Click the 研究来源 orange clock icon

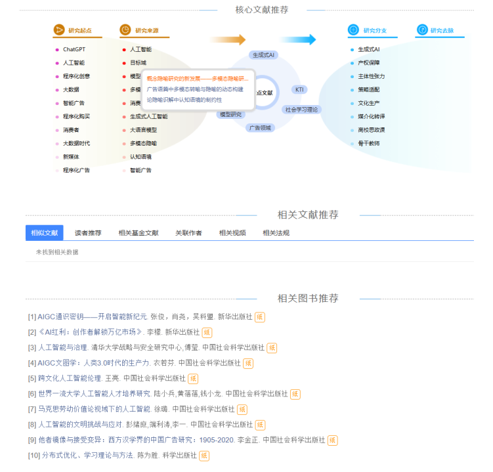(125, 30)
